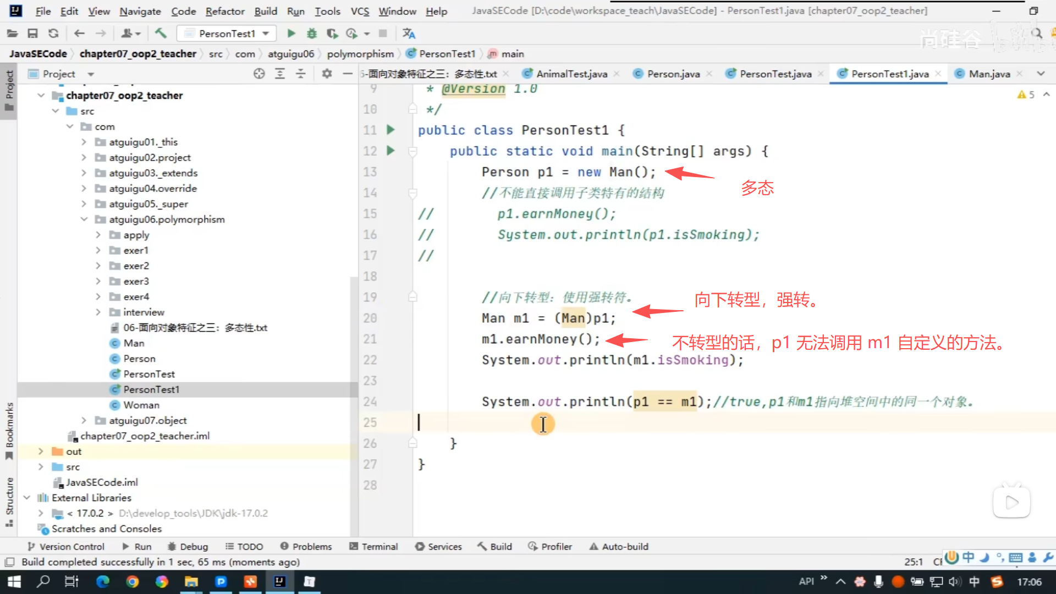Click the translate icon in toolbar
The image size is (1056, 594).
pos(409,34)
